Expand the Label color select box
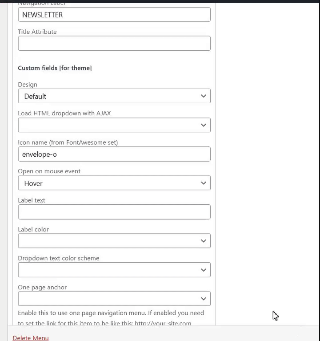 114,241
